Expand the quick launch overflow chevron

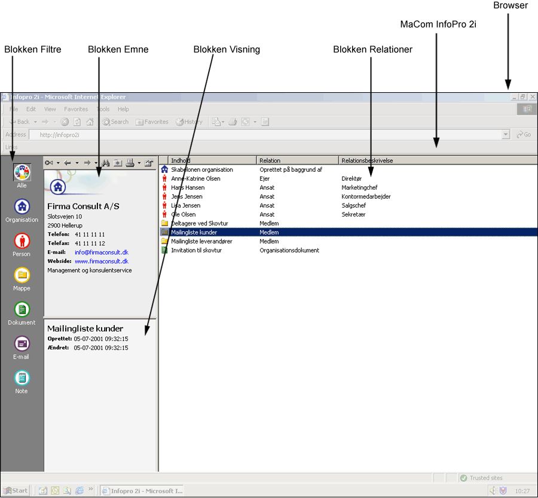click(91, 489)
